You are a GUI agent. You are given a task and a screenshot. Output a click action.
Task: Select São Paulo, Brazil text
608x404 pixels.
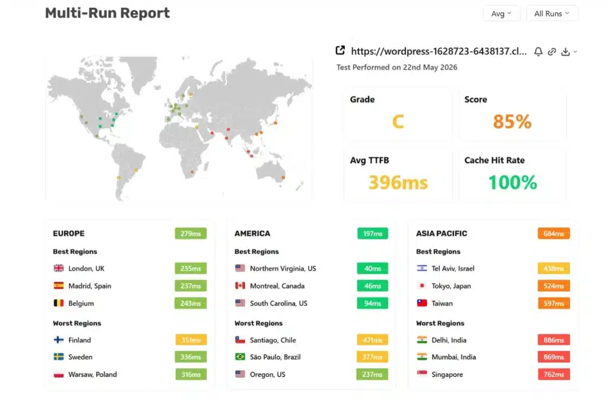coord(275,357)
